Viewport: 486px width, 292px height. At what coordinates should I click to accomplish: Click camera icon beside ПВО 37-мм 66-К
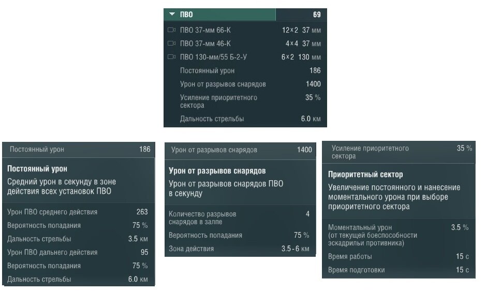point(171,30)
